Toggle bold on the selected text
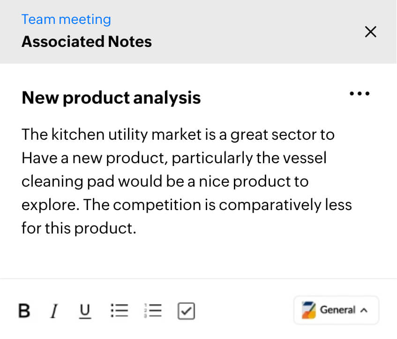This screenshot has height=339, width=397. click(x=24, y=310)
